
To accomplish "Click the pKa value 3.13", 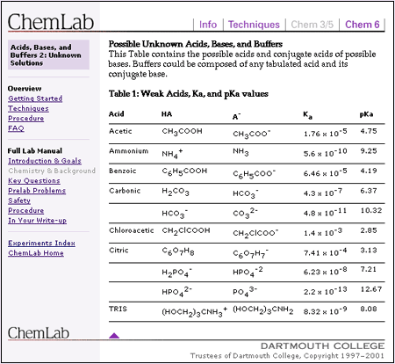I will tap(369, 250).
